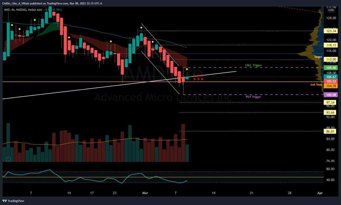
Task: Click the 93.66 price label
Action: pos(330,112)
